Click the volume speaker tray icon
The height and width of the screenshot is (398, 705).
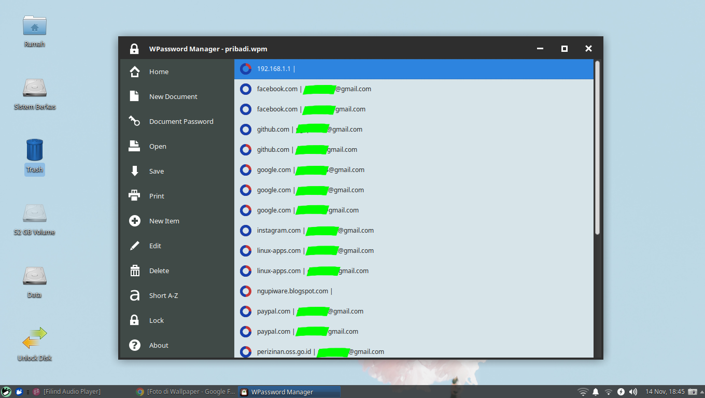click(x=633, y=392)
